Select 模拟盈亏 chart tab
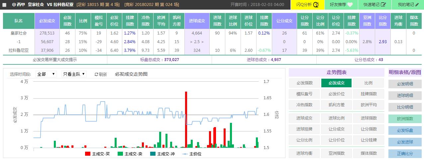424x160 pixels. click(x=304, y=94)
